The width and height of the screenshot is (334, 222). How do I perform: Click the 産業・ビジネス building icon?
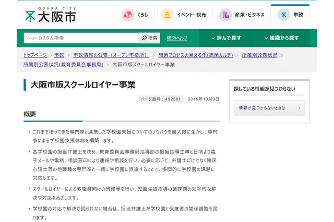coord(225,15)
